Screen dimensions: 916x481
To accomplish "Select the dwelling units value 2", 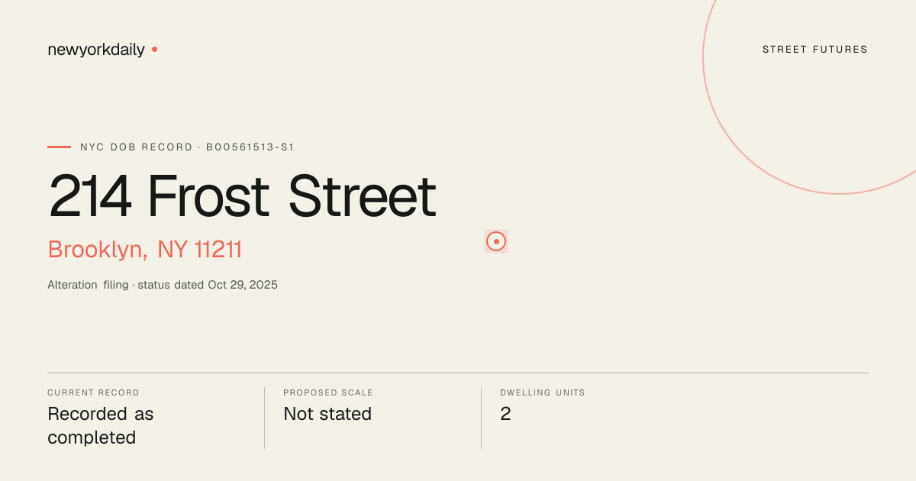I will 505,414.
